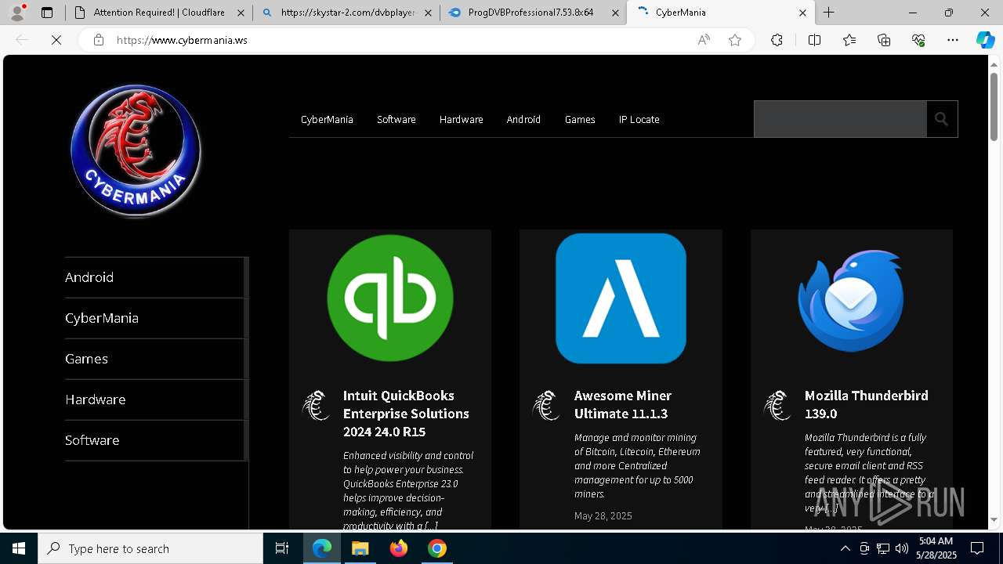Switch to skystar-2.com dvbplayer tab
This screenshot has height=564, width=1003.
(346, 13)
